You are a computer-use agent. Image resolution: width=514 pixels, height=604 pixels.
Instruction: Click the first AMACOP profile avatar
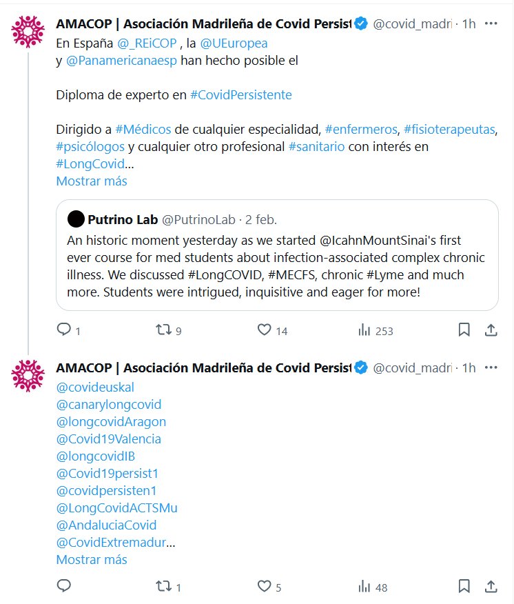tap(28, 30)
